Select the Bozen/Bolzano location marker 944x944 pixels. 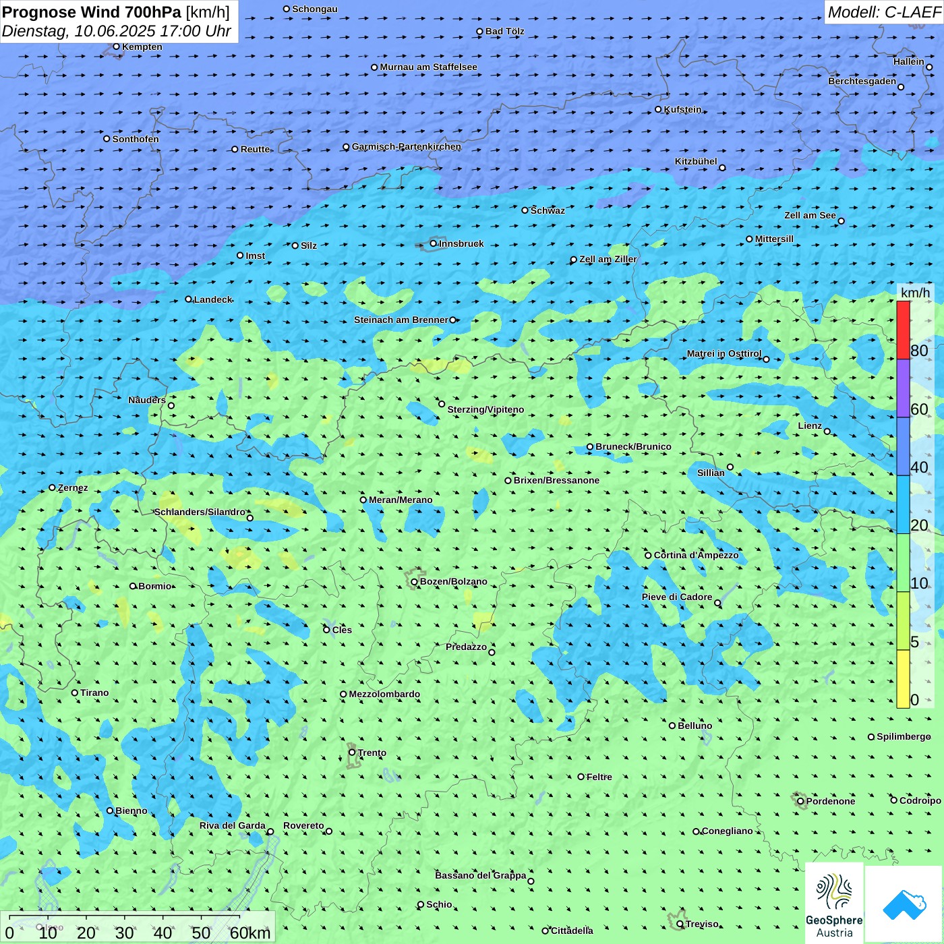(414, 581)
